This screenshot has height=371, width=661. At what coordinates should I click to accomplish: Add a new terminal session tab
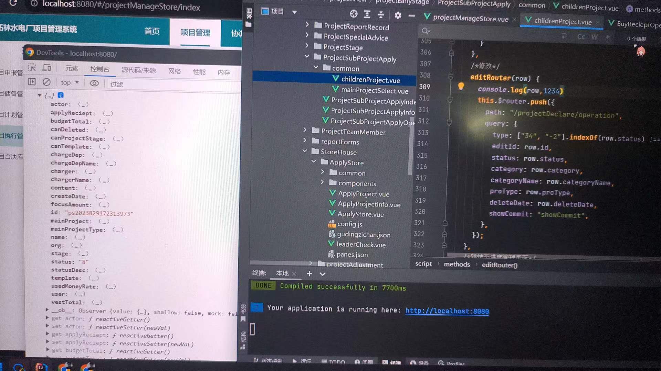tap(309, 273)
